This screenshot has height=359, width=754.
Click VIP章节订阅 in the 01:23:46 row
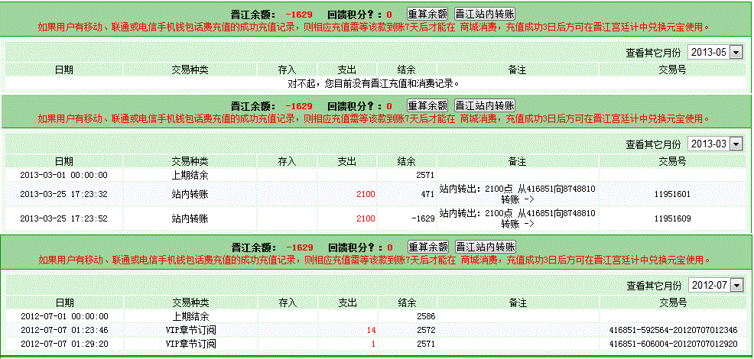191,330
